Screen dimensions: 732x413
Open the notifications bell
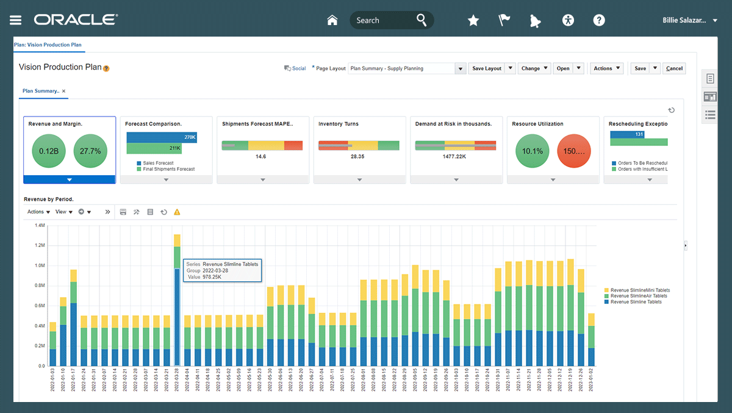coord(536,20)
